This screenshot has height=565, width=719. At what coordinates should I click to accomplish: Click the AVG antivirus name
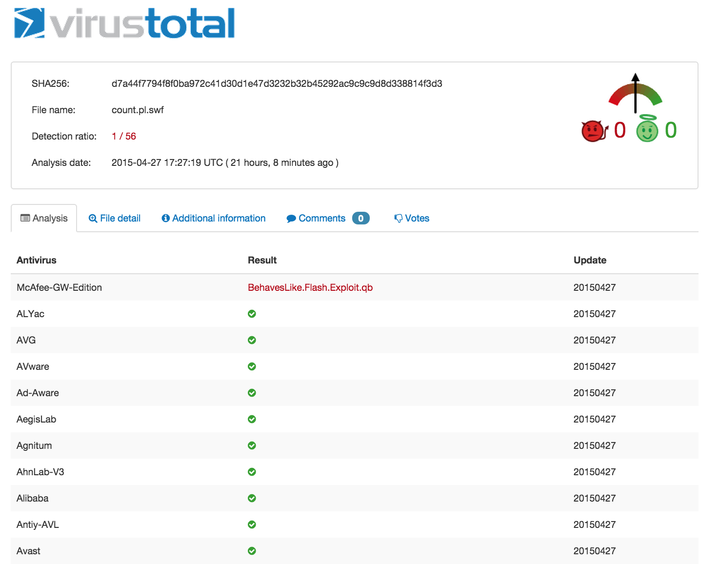pyautogui.click(x=26, y=340)
